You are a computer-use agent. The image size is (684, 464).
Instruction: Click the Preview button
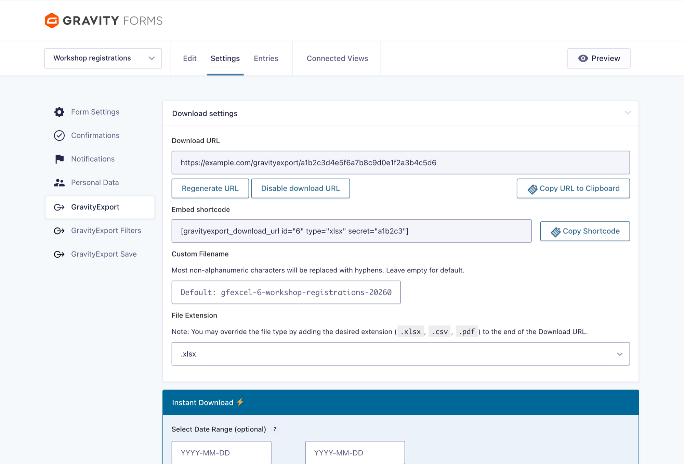(x=599, y=58)
